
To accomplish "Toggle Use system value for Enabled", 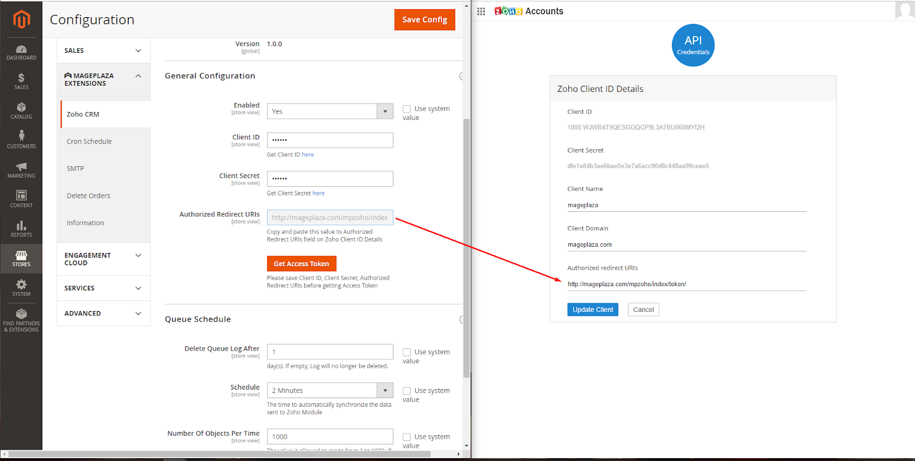I will 407,109.
